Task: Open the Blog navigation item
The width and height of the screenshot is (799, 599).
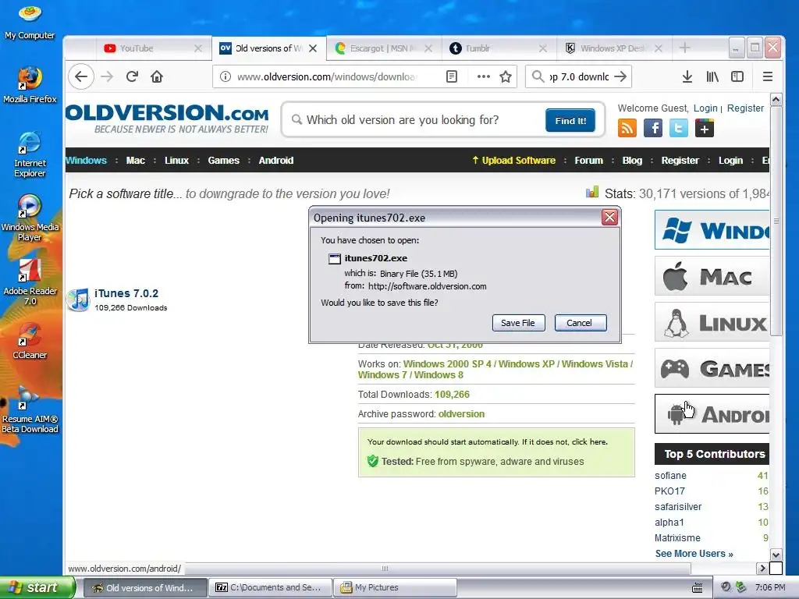Action: point(632,161)
